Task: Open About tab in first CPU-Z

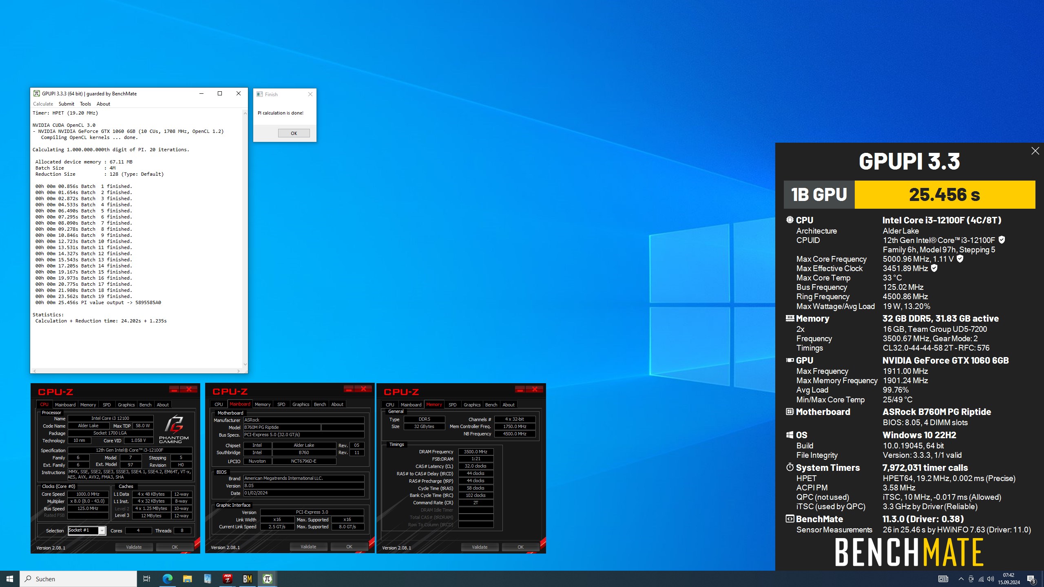Action: 163,404
